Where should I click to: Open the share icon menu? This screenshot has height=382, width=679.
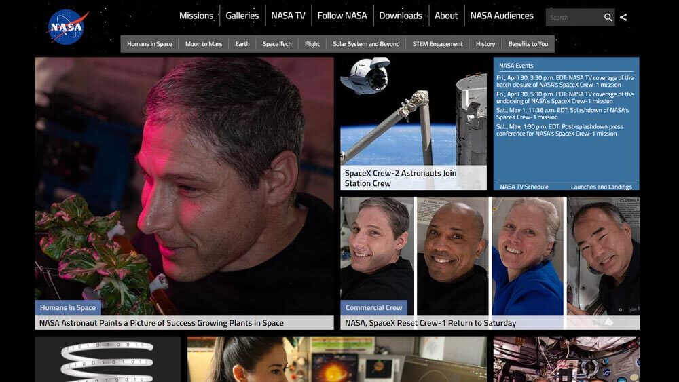(623, 18)
